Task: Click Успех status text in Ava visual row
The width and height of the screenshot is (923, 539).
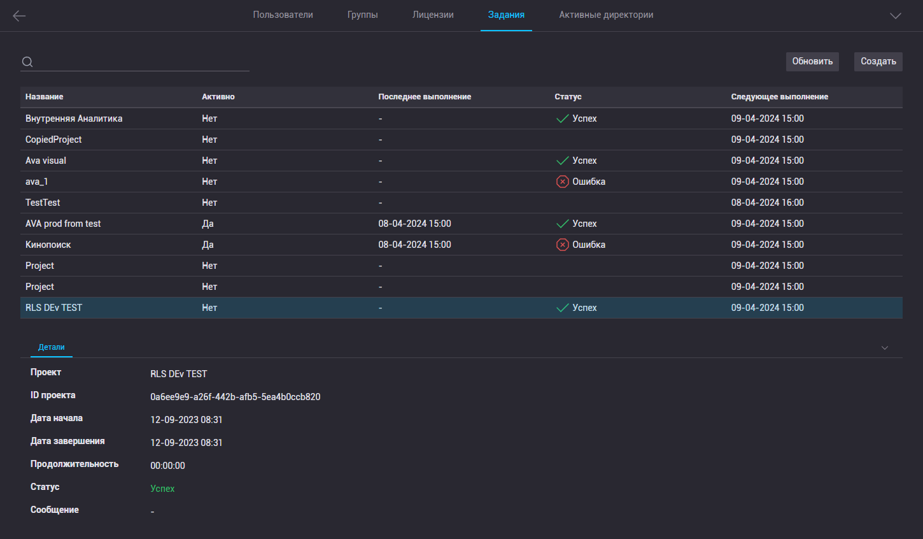Action: 584,161
